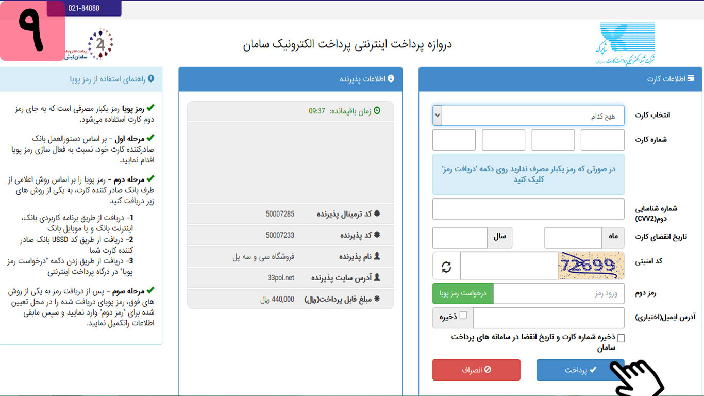This screenshot has width=704, height=396.
Task: Click the remaining time 09:37
Action: [317, 111]
